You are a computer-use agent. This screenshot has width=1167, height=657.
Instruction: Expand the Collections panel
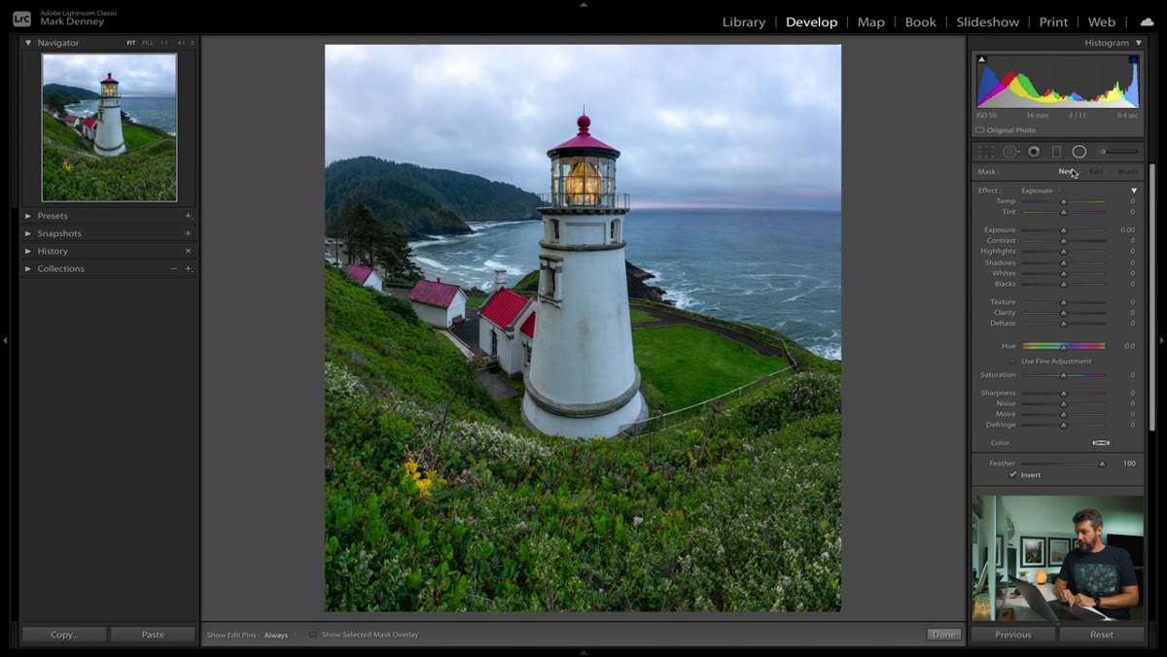pos(28,268)
